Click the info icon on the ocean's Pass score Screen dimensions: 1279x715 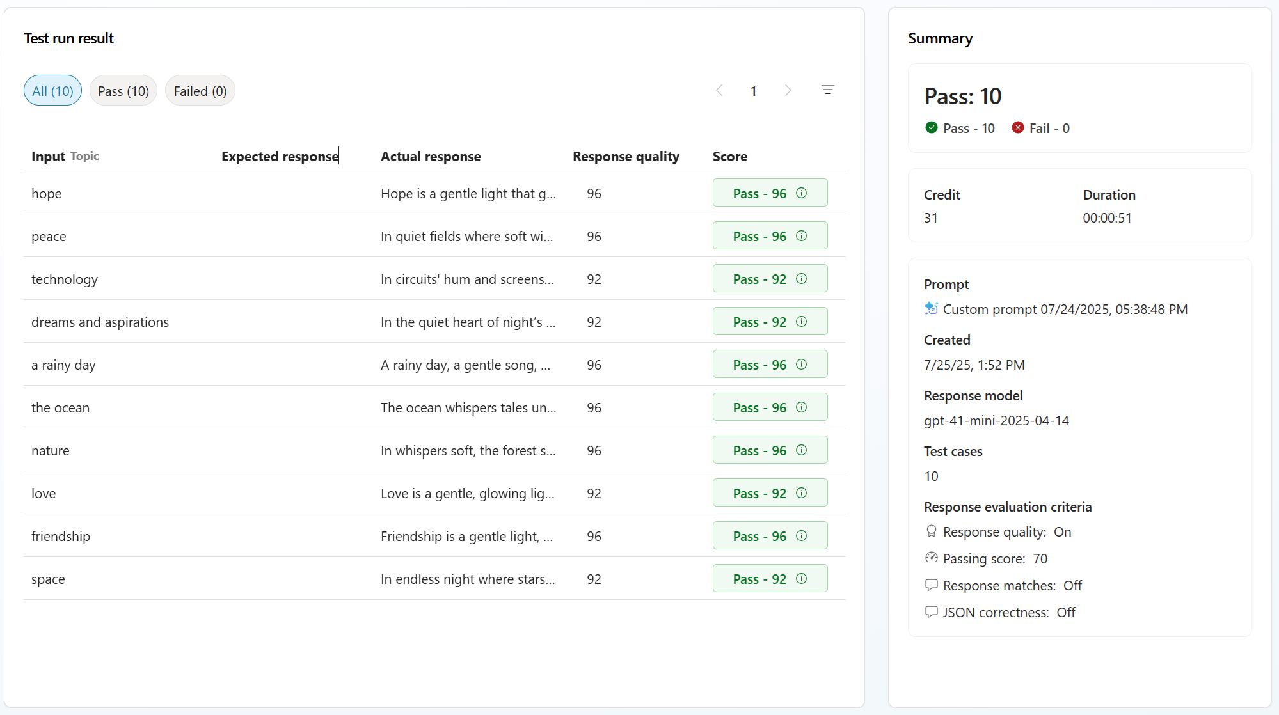tap(802, 407)
